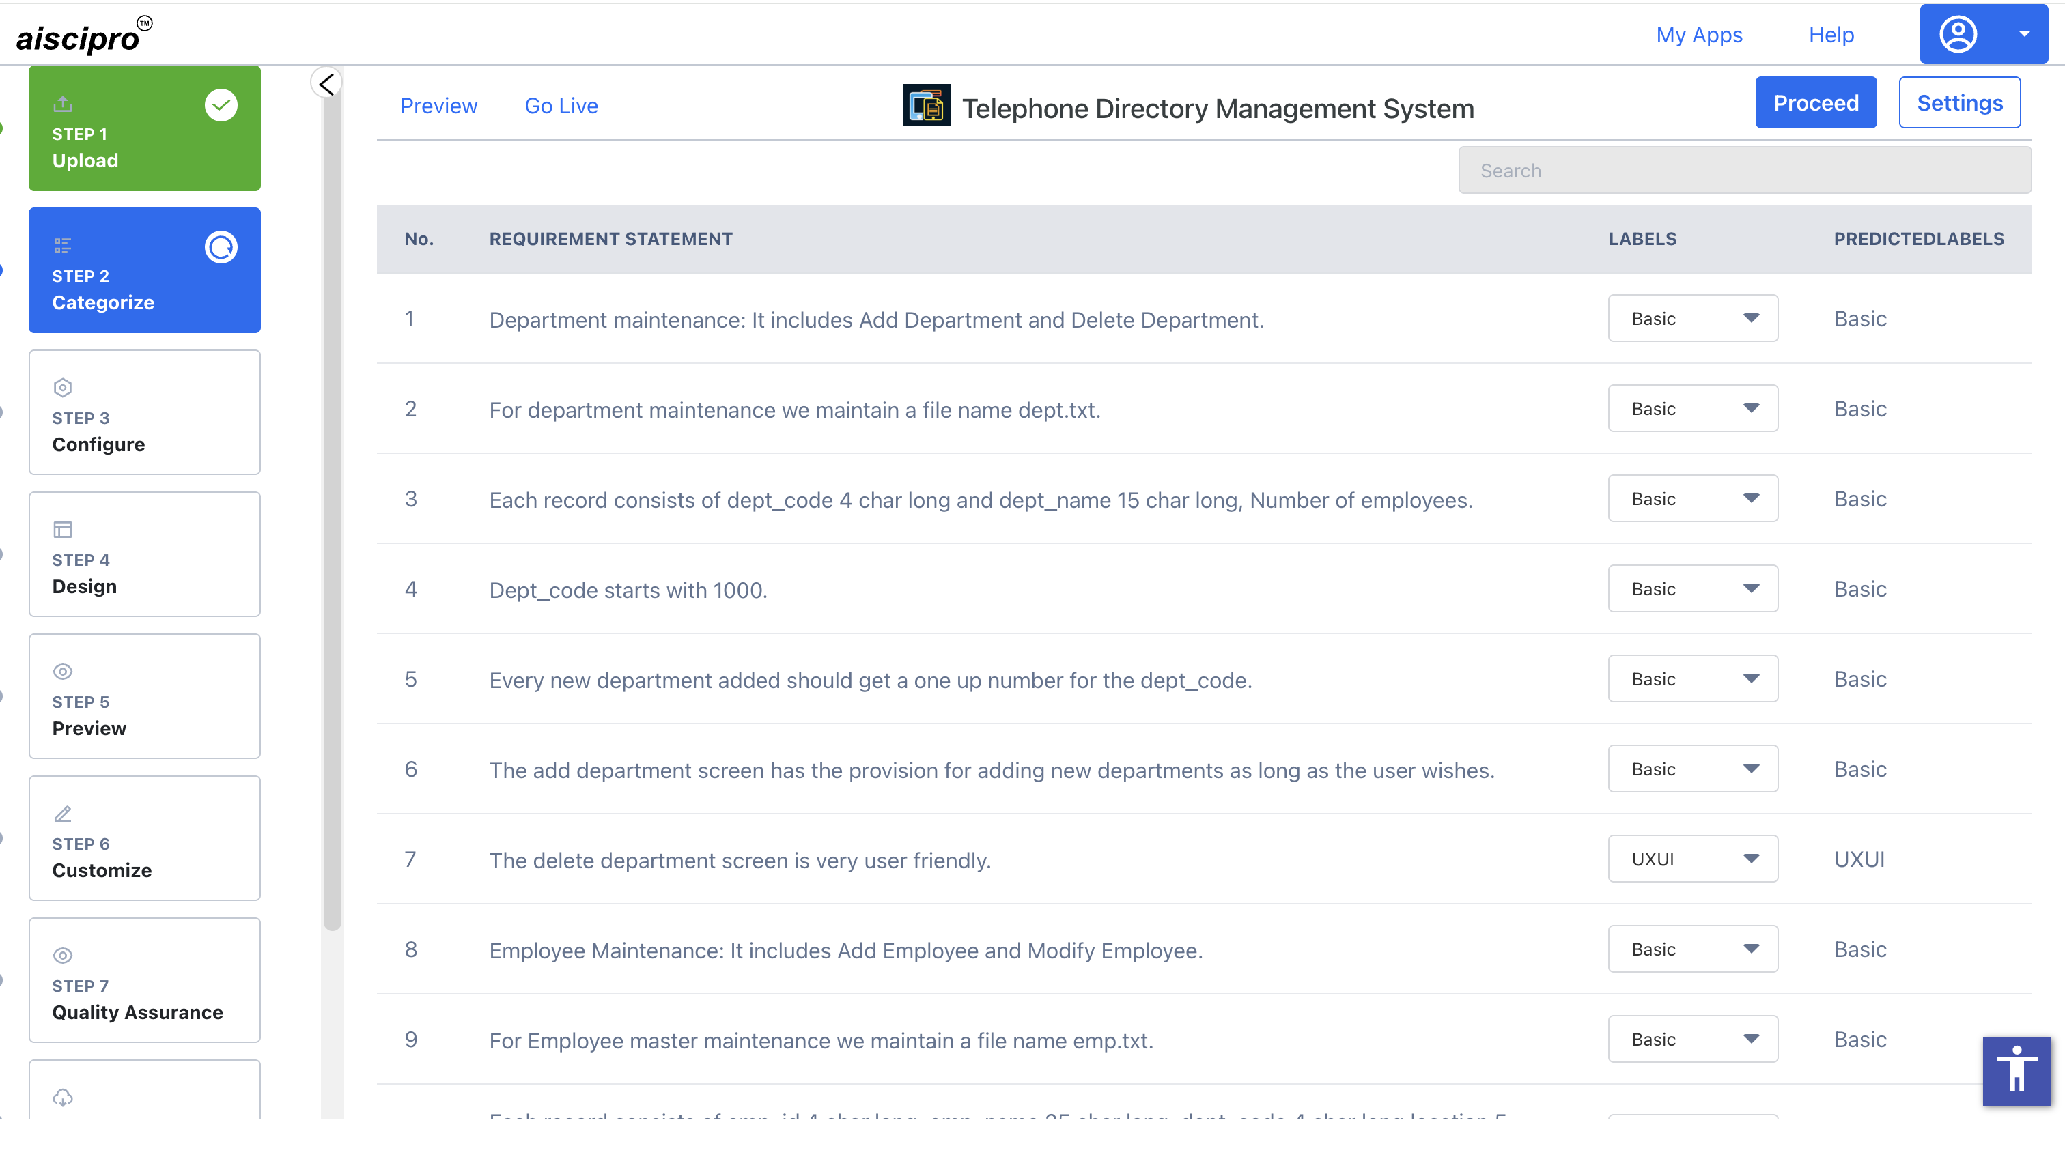
Task: Go to Step 7 Quality Assurance
Action: coord(144,979)
